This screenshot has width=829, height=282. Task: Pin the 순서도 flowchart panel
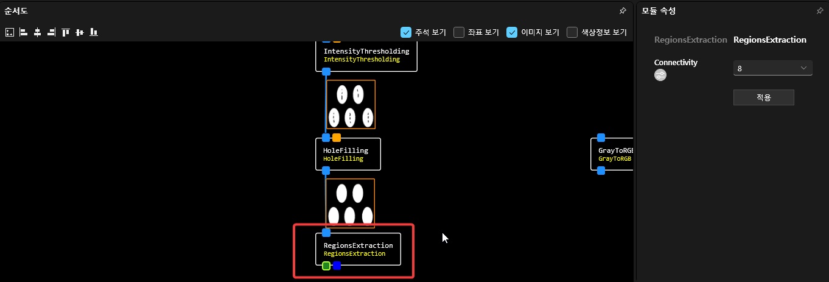click(622, 11)
